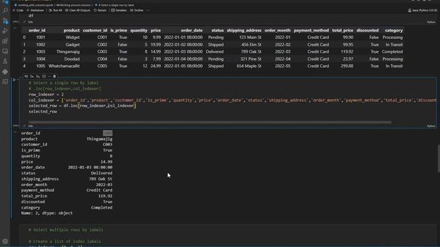This screenshot has width=440, height=247.
Task: Click the 'order_id' column header
Action: (36, 30)
